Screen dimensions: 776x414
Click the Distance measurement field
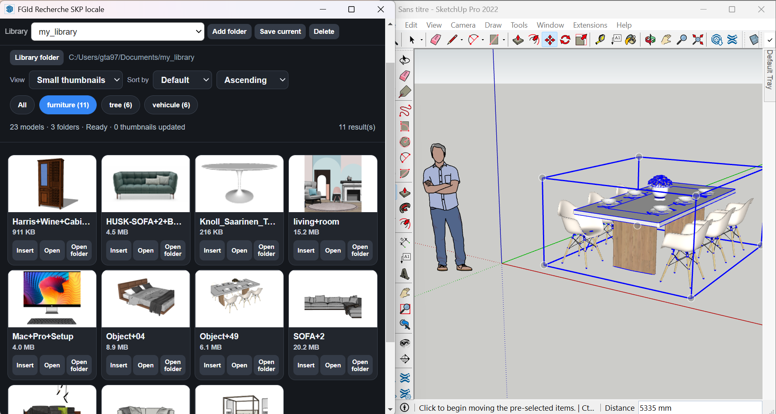click(700, 408)
